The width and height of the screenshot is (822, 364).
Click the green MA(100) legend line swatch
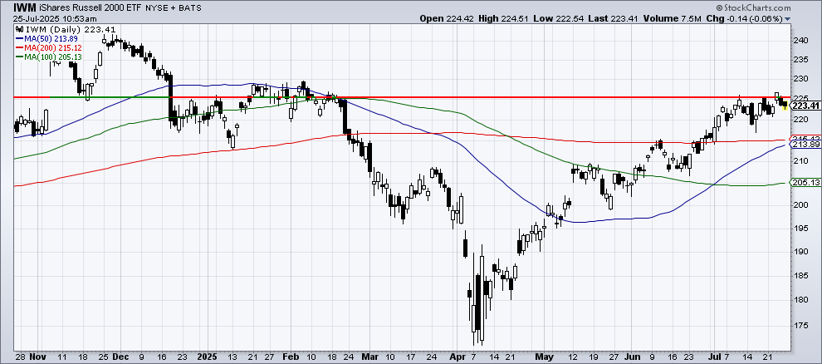pyautogui.click(x=19, y=57)
